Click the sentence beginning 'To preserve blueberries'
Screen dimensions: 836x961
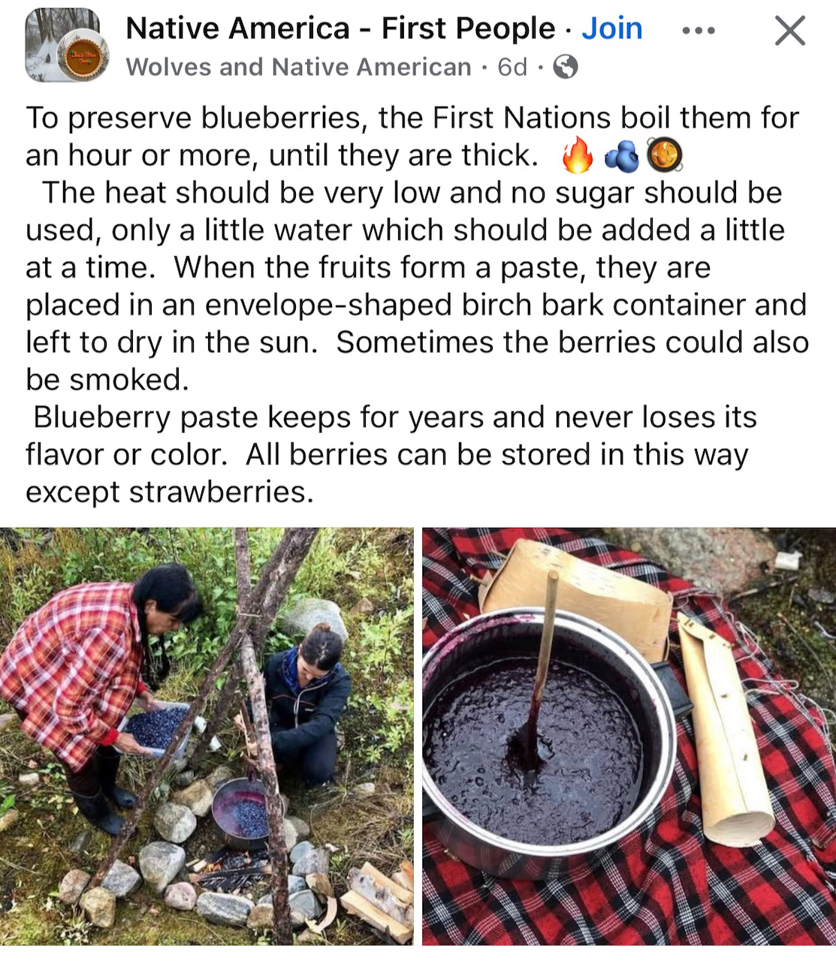pyautogui.click(x=412, y=137)
